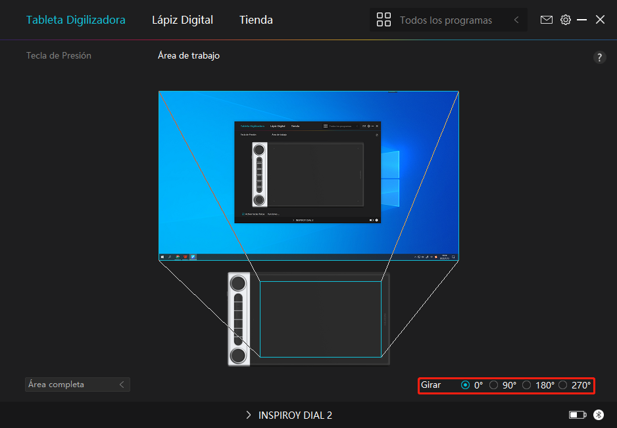Select the top dial on tablet image
Viewport: 617px width, 428px height.
[239, 284]
